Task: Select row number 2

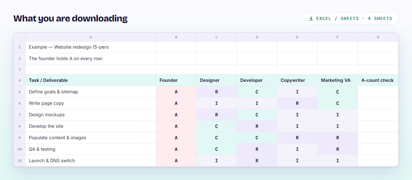Action: [x=20, y=59]
